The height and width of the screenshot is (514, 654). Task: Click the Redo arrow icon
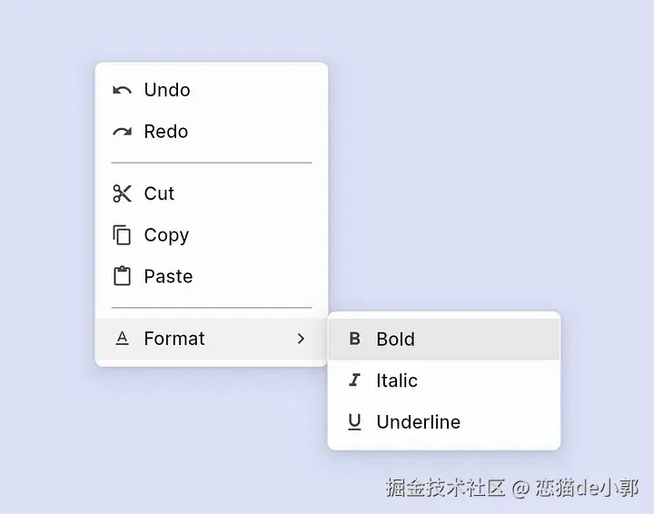coord(122,132)
